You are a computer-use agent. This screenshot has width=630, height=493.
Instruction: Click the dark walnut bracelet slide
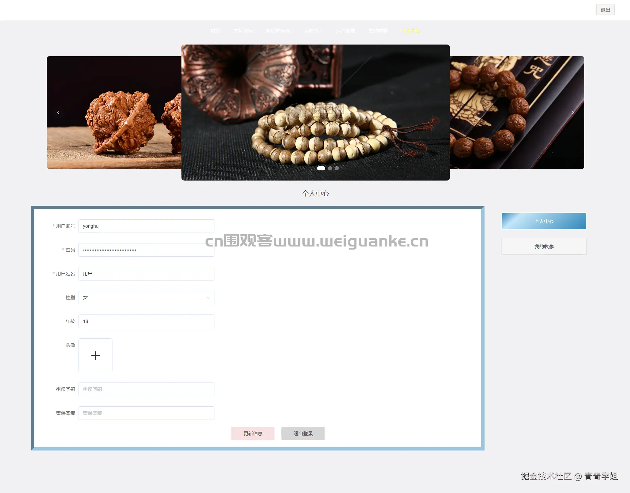pos(517,113)
